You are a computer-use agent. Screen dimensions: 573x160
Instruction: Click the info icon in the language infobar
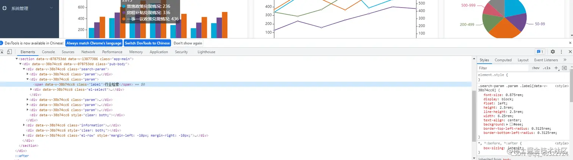[x=2, y=43]
